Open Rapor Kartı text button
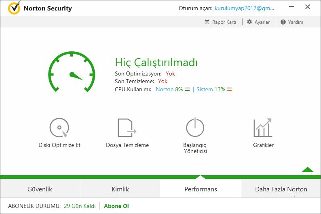Screen dimensions: 321x214 (x=224, y=22)
